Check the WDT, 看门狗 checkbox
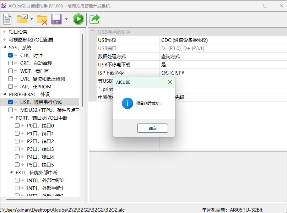Image resolution: width=287 pixels, height=213 pixels. (10, 71)
